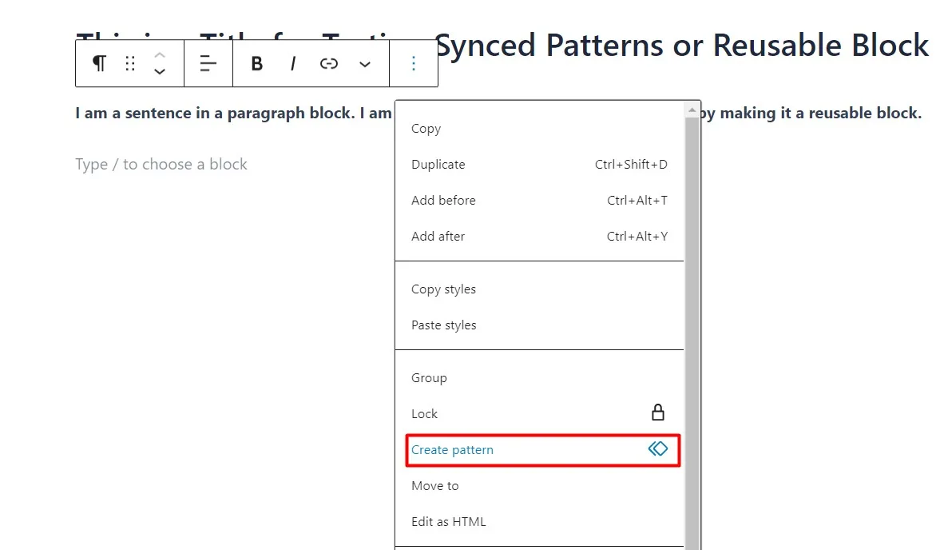Click the paragraph block type icon
This screenshot has height=550, width=944.
pos(99,63)
